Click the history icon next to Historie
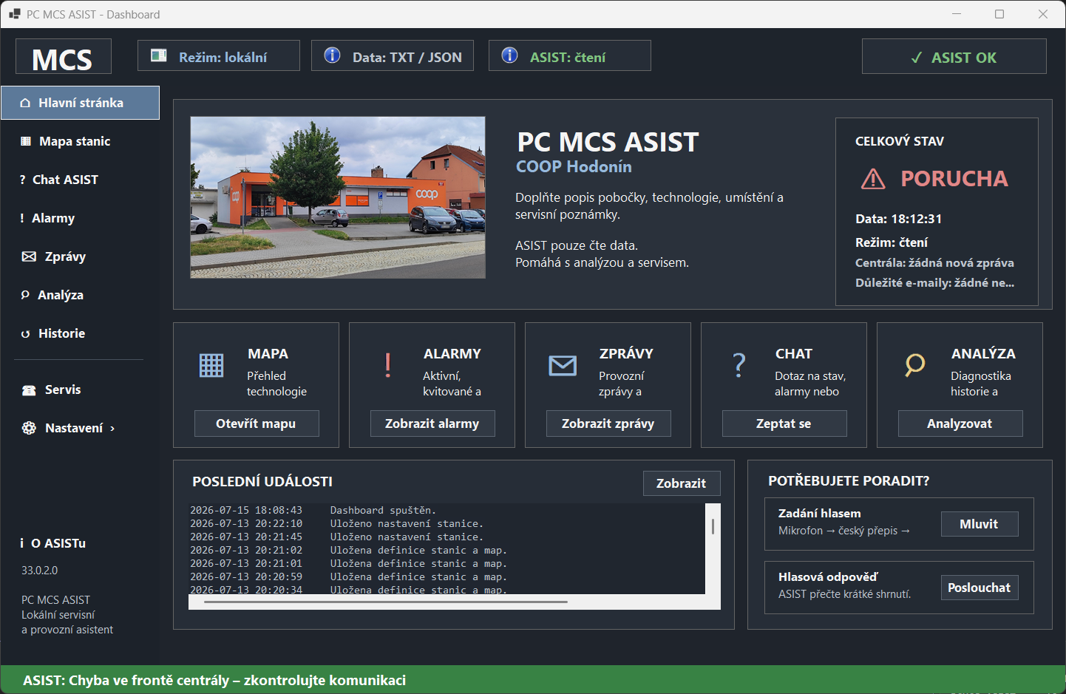 click(x=25, y=334)
